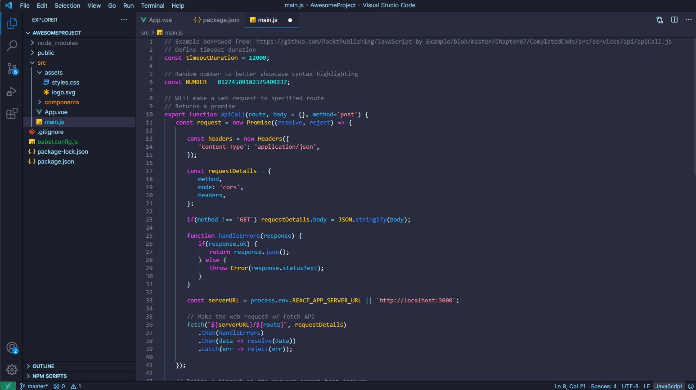Open the View menu
This screenshot has height=390, width=696.
click(x=94, y=5)
